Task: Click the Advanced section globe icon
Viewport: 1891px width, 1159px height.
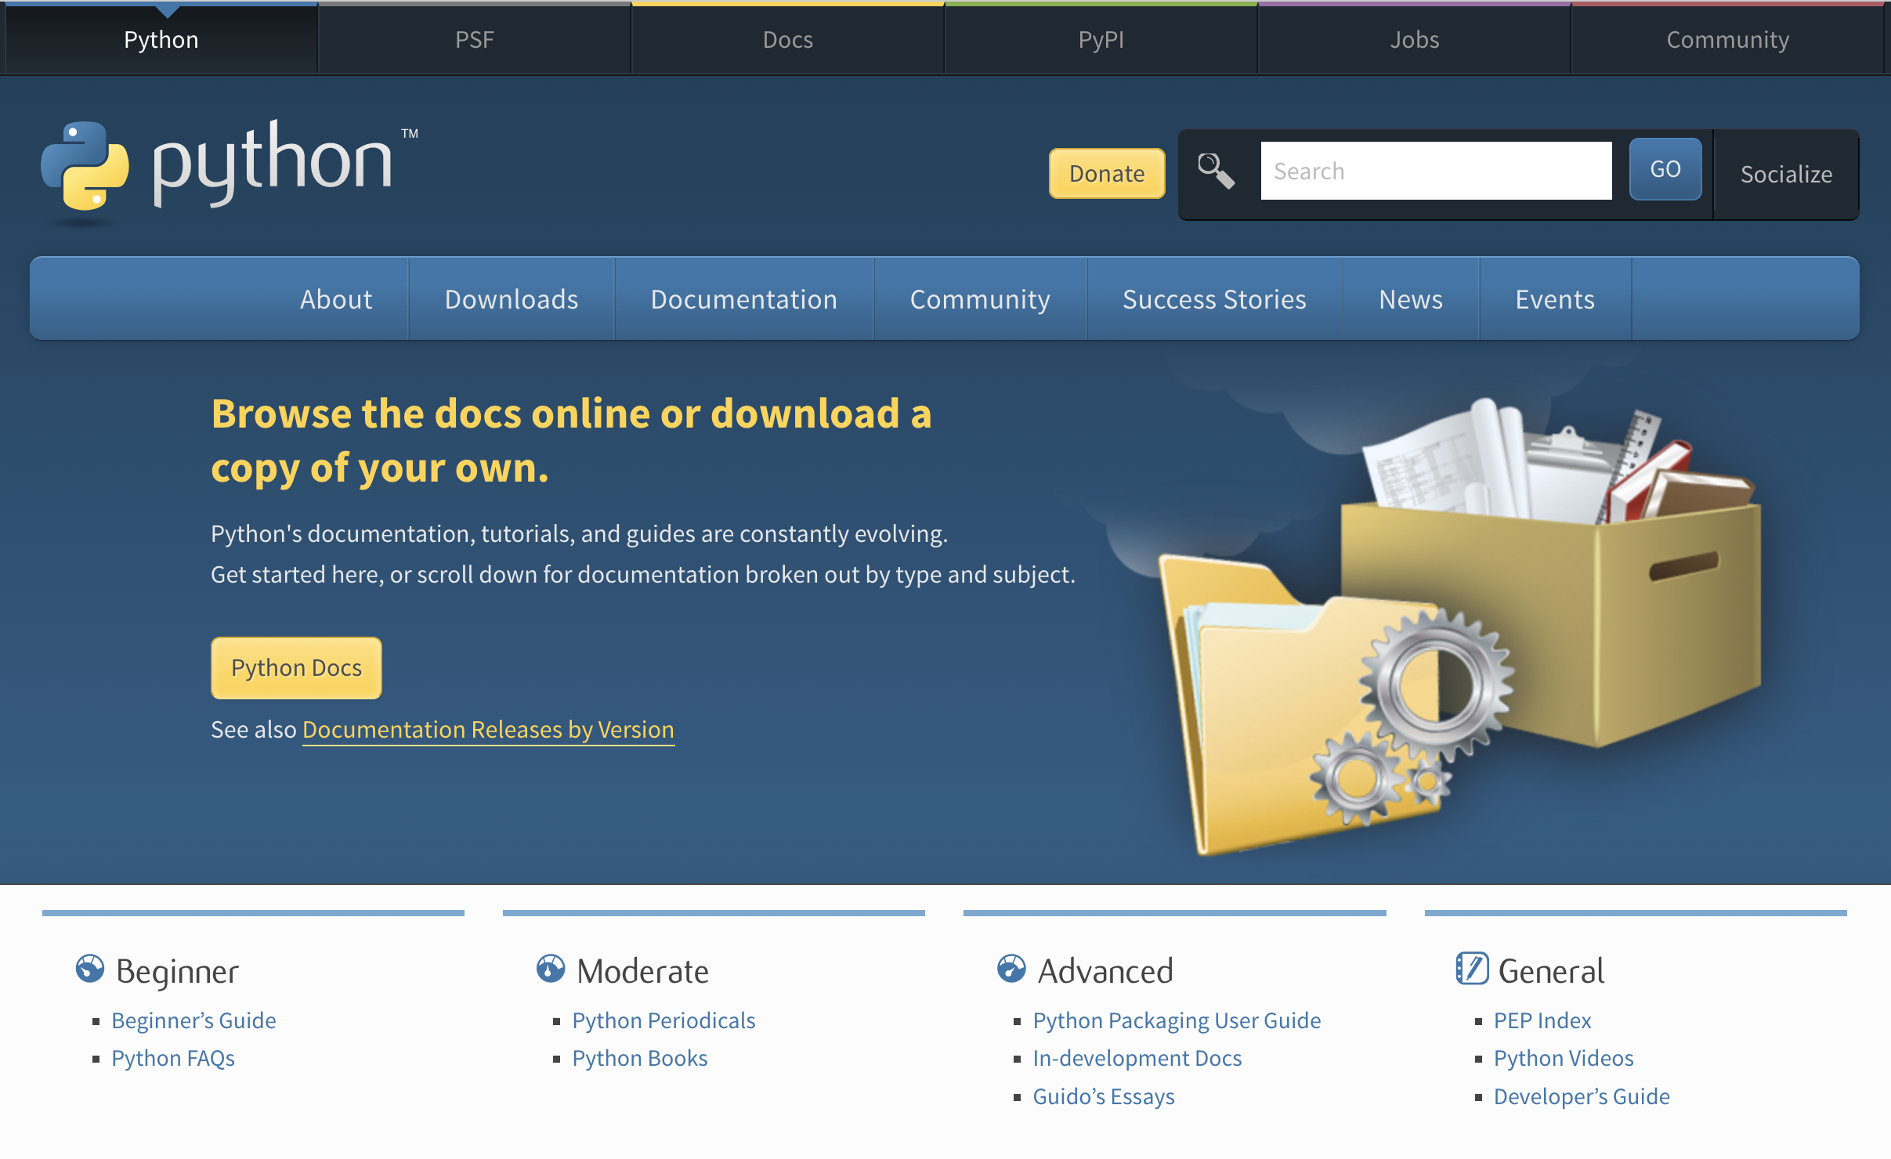Action: click(1011, 969)
